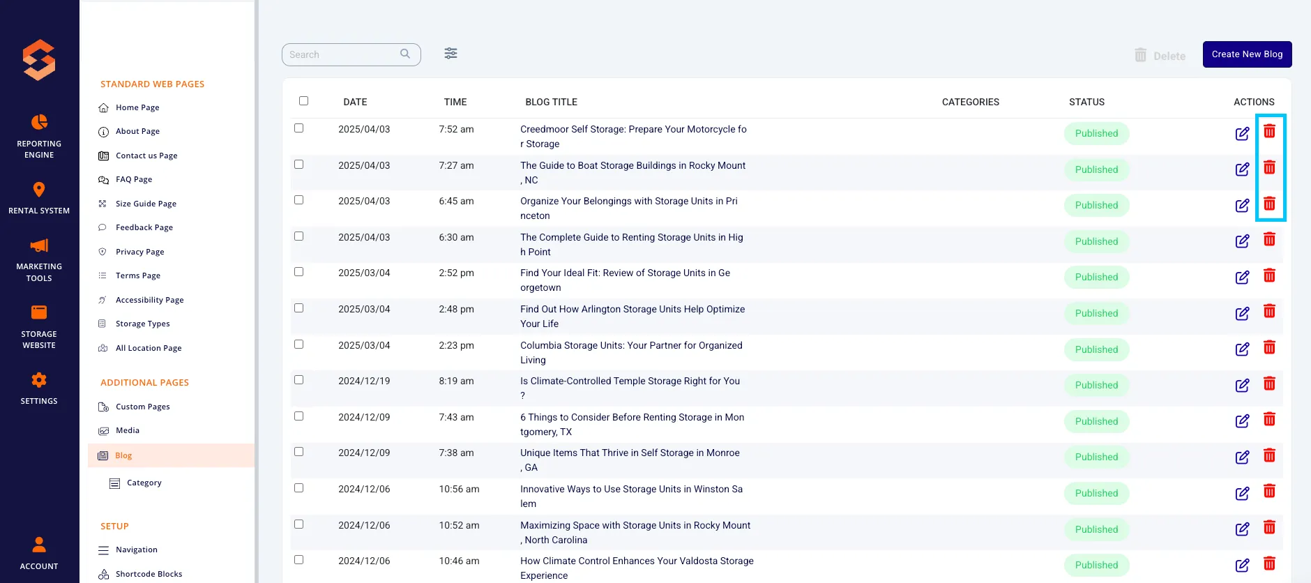The width and height of the screenshot is (1311, 583).
Task: Delete the Find Your Ideal Fit Georgetown post
Action: (1269, 275)
